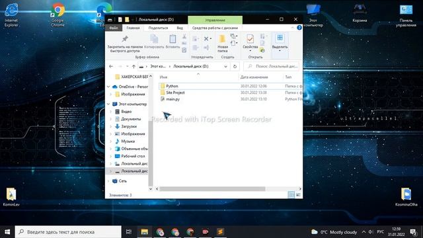The width and height of the screenshot is (423, 238).
Task: Show hidden system tray icons
Action: pos(364,232)
